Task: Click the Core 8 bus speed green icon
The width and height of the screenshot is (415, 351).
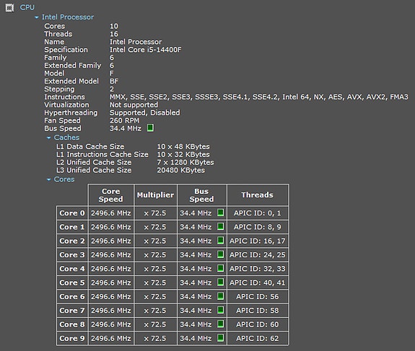Action: [x=220, y=324]
